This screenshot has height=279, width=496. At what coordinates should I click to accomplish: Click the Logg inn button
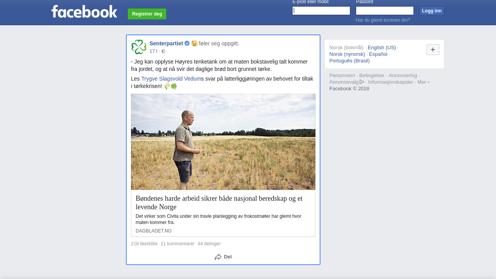pos(432,11)
